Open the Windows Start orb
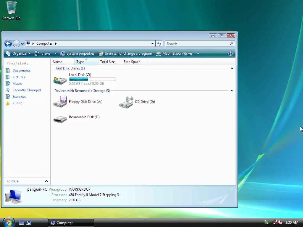 [9, 222]
